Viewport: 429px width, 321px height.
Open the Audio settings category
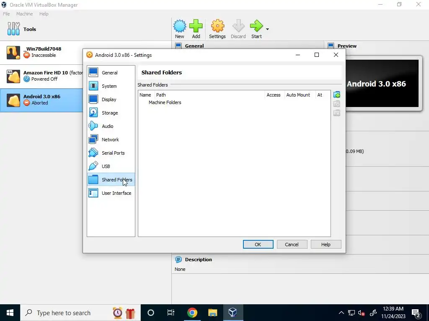[x=111, y=126]
